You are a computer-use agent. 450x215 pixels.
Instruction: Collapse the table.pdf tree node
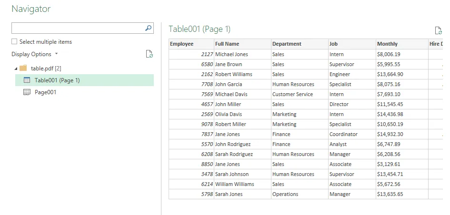(x=16, y=68)
